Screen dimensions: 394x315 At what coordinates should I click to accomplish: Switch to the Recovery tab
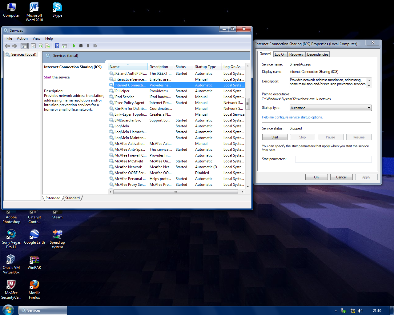[296, 54]
